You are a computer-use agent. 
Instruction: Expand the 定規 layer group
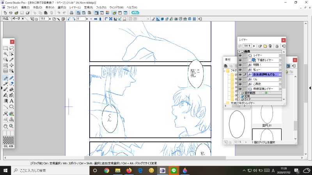tap(239, 96)
